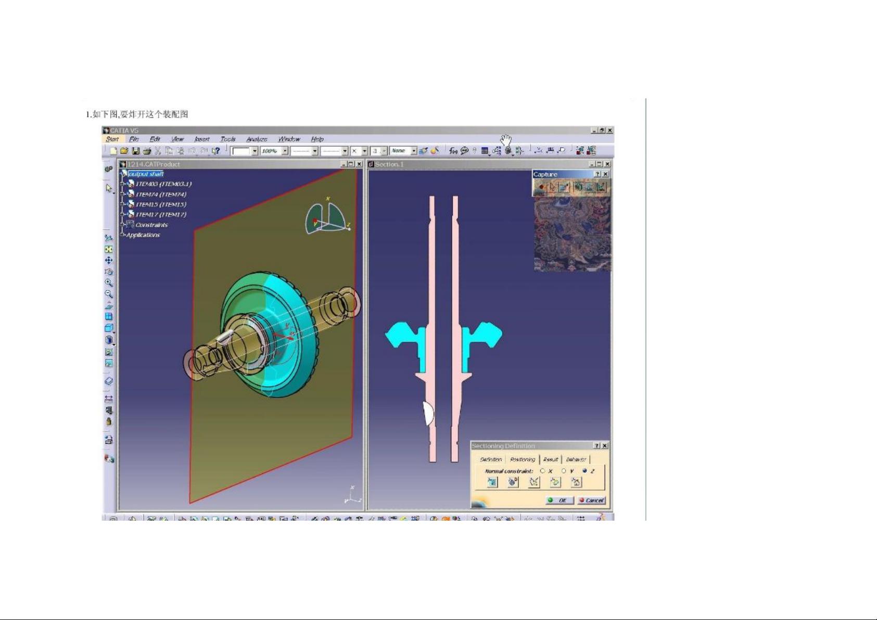This screenshot has width=877, height=620.
Task: Click the Save icon in top toolbar
Action: coord(135,151)
